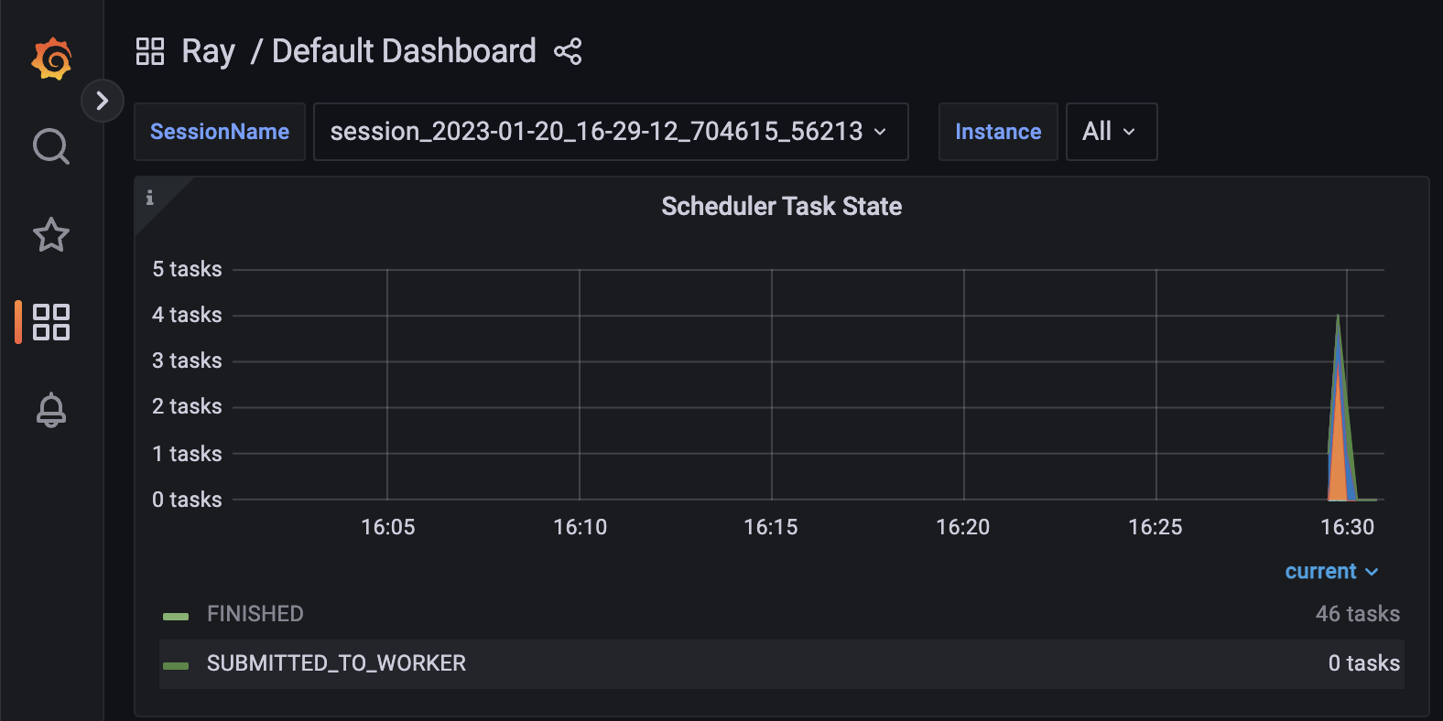The width and height of the screenshot is (1443, 721).
Task: Expand the sidebar with arrow button
Action: pyautogui.click(x=103, y=101)
